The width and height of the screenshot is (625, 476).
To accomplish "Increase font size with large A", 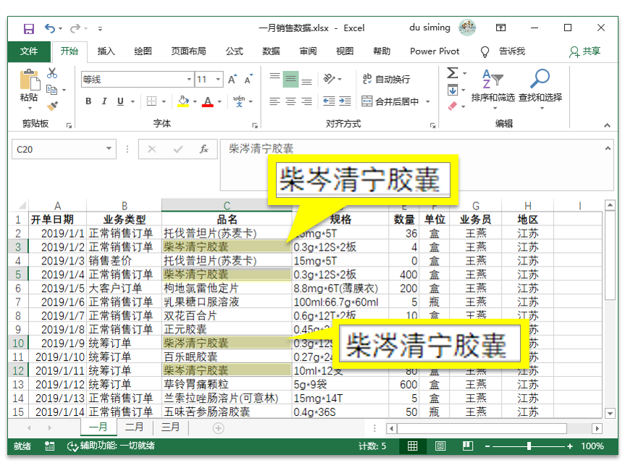I will point(232,79).
